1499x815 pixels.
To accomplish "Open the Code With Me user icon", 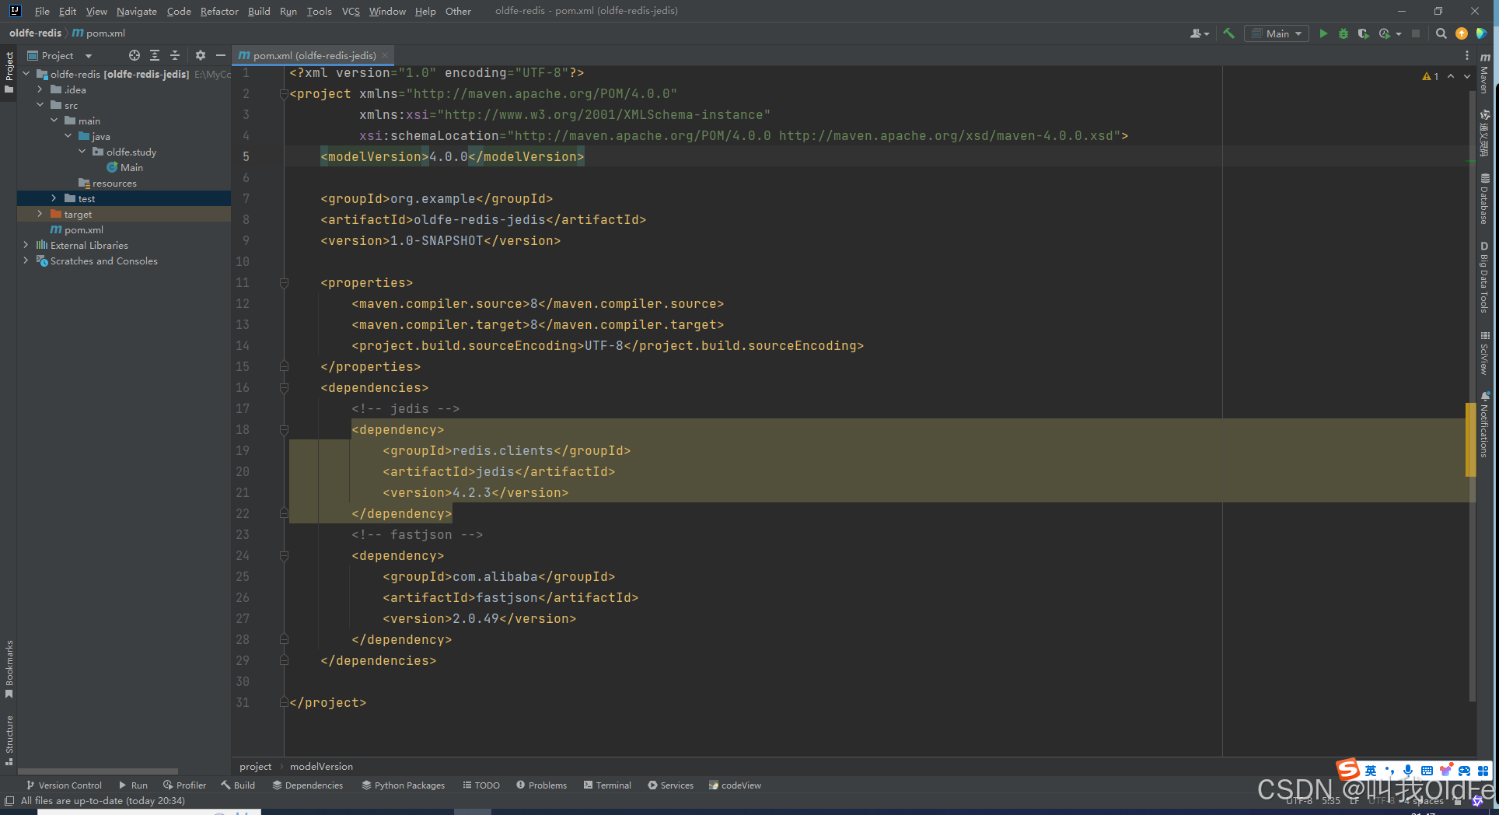I will click(x=1199, y=33).
